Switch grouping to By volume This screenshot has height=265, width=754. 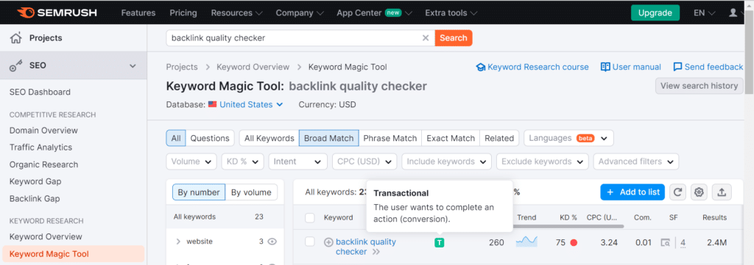[x=251, y=192]
